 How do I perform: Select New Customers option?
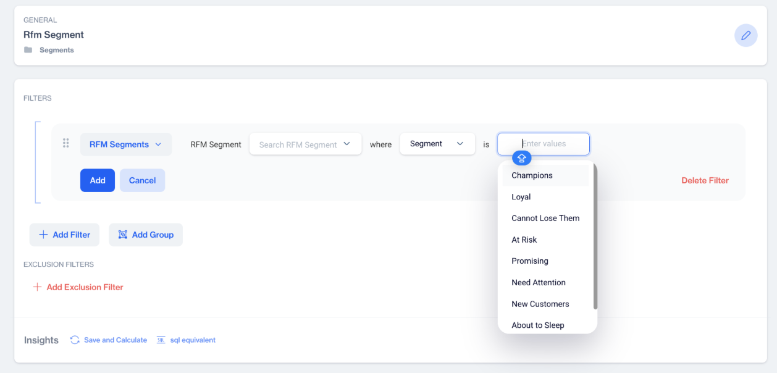click(546, 304)
